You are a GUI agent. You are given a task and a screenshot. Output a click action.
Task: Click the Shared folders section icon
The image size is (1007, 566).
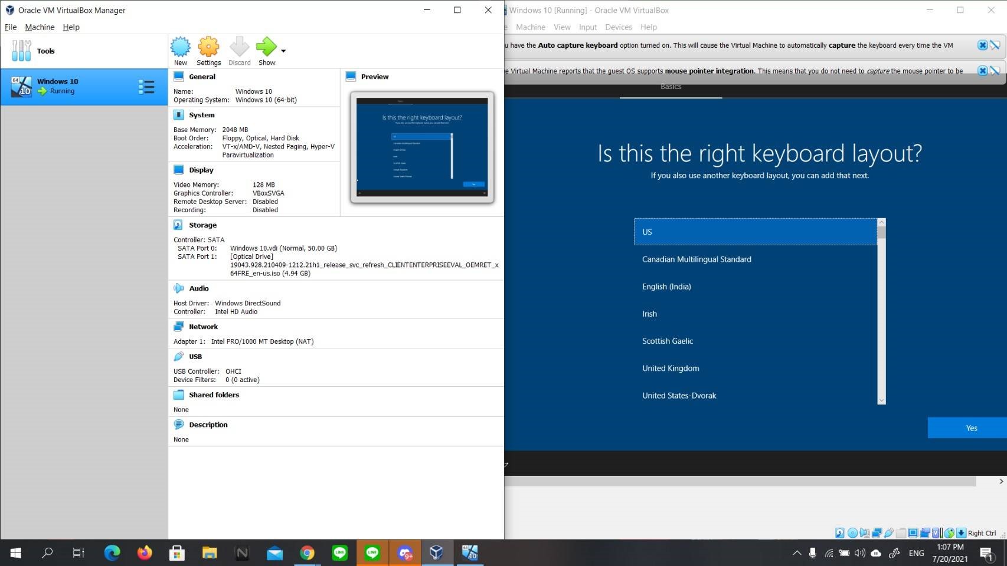tap(179, 395)
